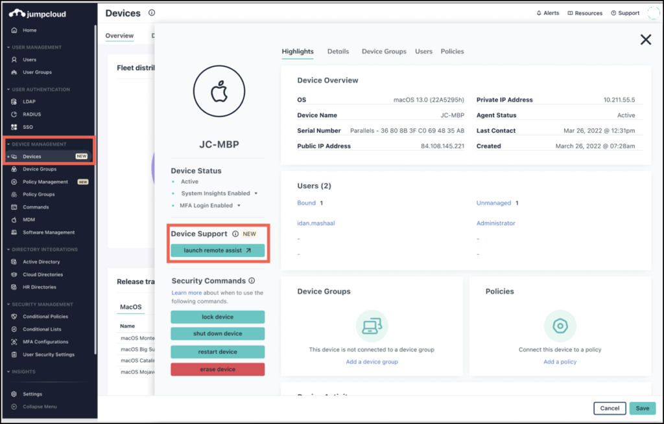This screenshot has width=664, height=424.
Task: Open the Home sidebar item
Action: point(30,29)
